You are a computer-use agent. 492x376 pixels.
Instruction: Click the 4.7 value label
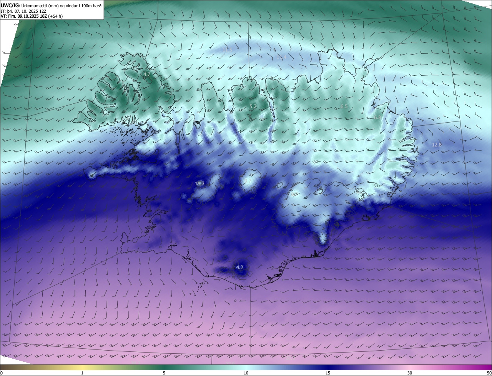pos(146,75)
